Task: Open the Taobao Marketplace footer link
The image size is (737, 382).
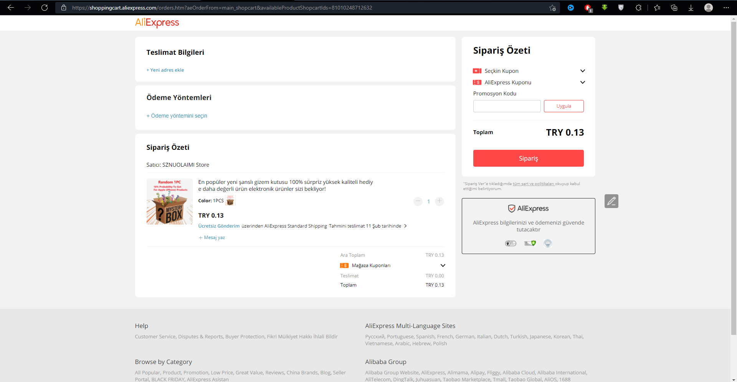Action: (x=466, y=380)
